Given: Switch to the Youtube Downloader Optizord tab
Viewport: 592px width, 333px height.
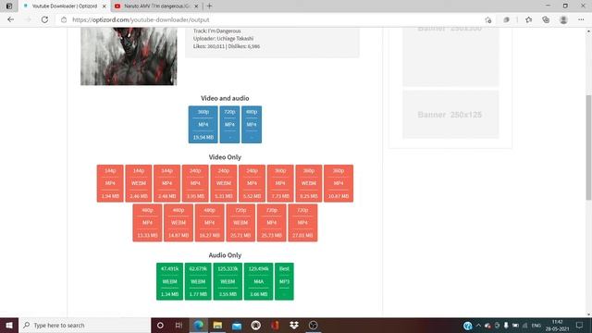Looking at the screenshot, I should pos(64,6).
